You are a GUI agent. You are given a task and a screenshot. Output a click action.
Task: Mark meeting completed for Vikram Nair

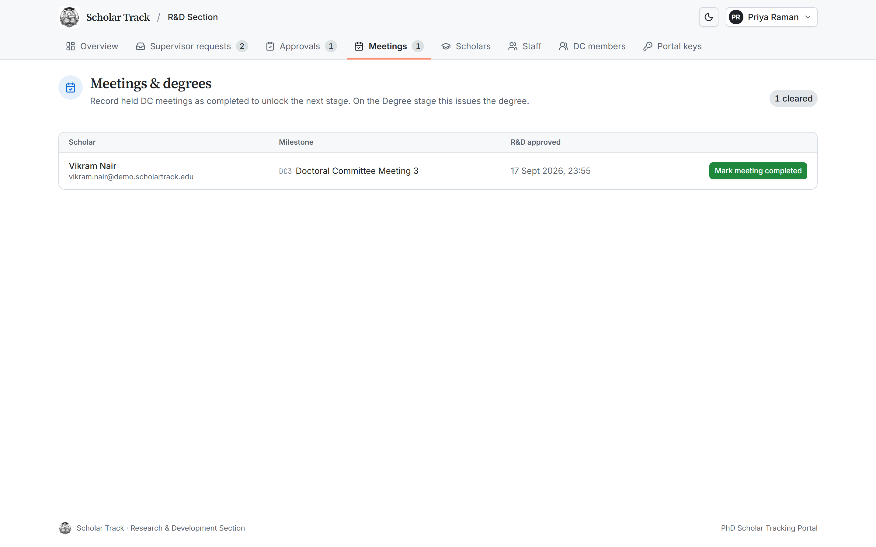[758, 171]
